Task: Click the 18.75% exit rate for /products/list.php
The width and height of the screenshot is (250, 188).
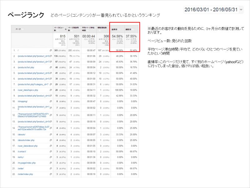Action: coord(133,67)
